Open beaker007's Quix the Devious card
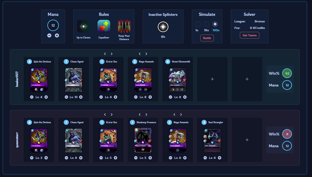Screen dimensions: 312x177 click(39, 80)
